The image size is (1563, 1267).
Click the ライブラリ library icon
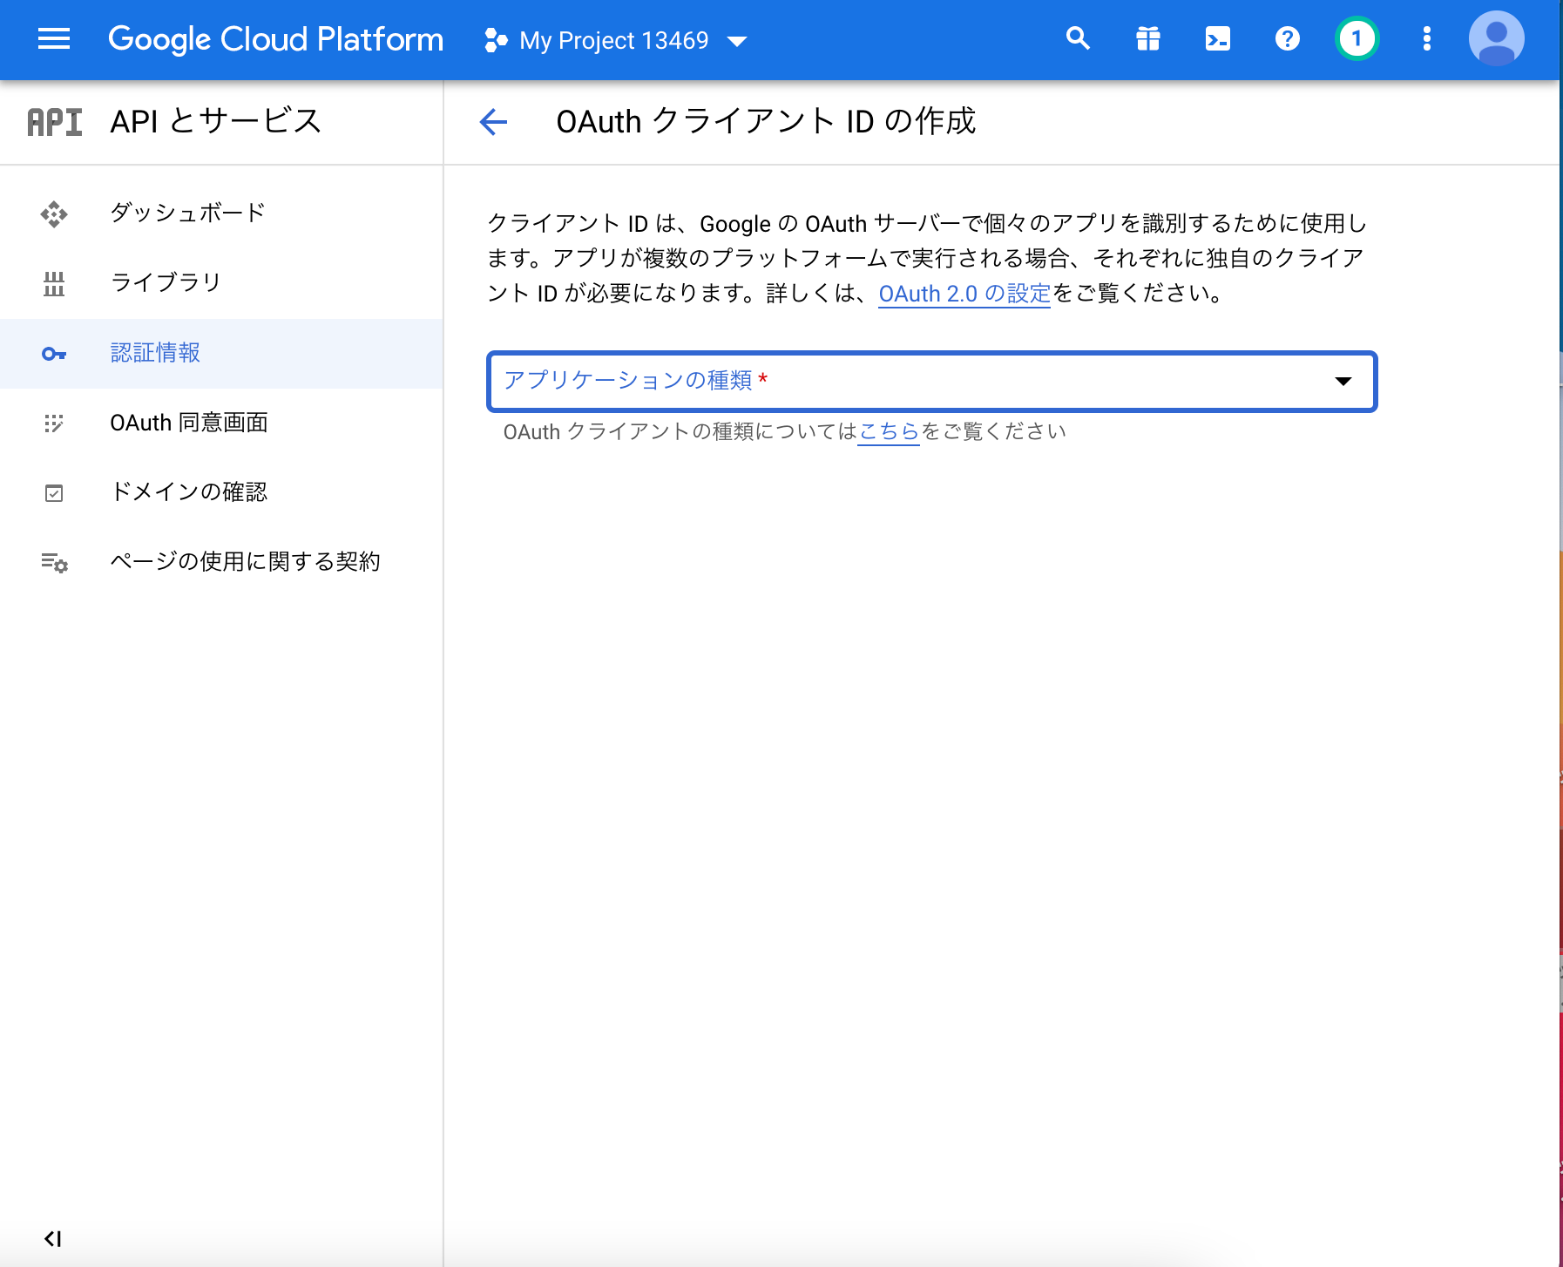coord(54,282)
